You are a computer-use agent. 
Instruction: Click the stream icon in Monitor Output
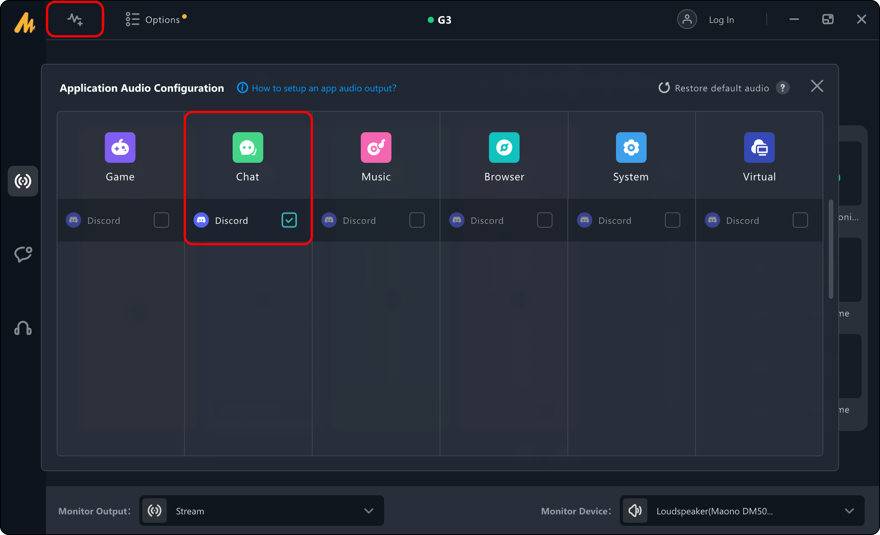(x=155, y=511)
